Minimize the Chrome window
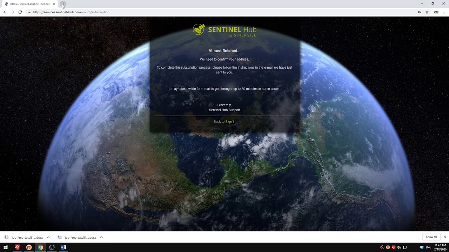The height and width of the screenshot is (252, 449). point(422,3)
